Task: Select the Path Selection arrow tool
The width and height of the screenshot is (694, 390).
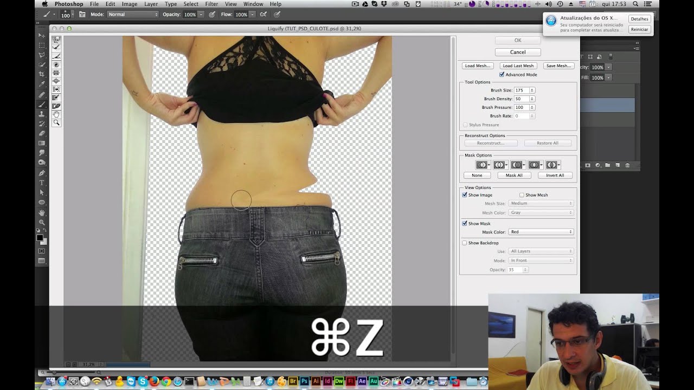Action: [x=42, y=192]
